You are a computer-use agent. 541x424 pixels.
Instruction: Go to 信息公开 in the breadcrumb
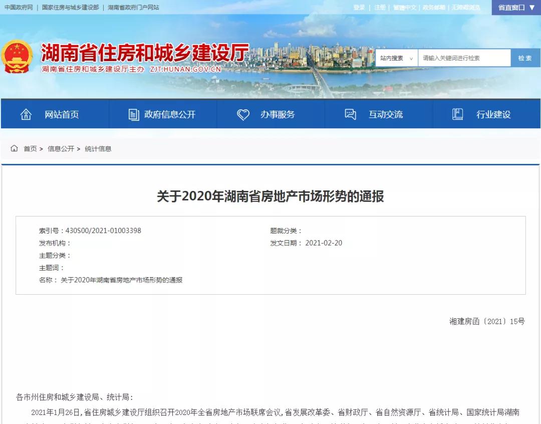tap(61, 149)
